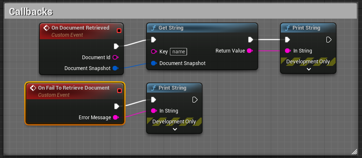
Task: Click the Get String exec output pin
Action: click(x=251, y=40)
